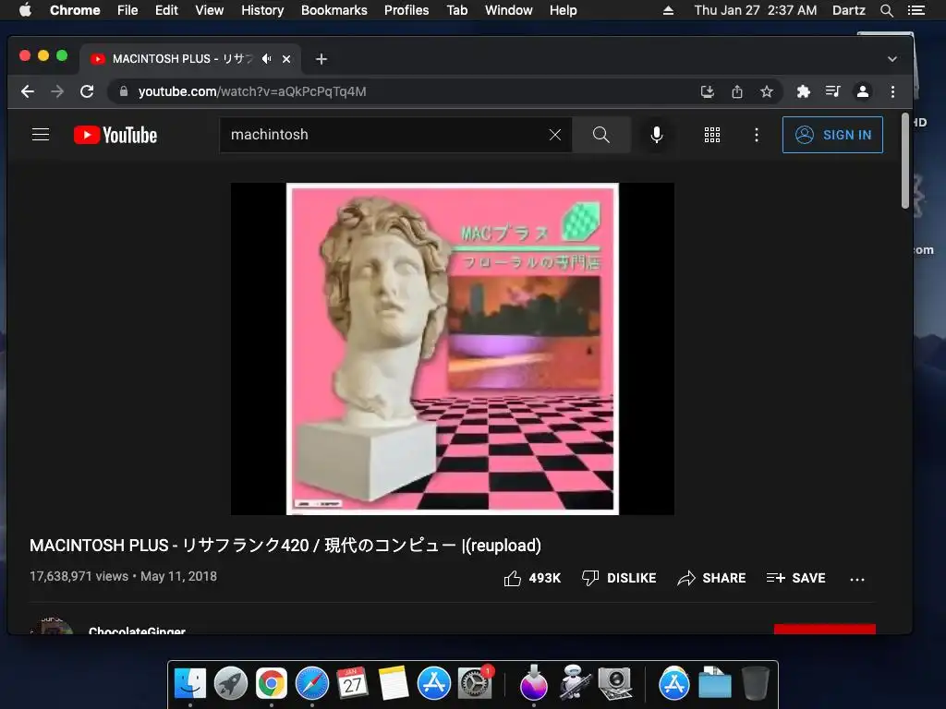
Task: Open the Chrome profile avatar
Action: (x=863, y=91)
